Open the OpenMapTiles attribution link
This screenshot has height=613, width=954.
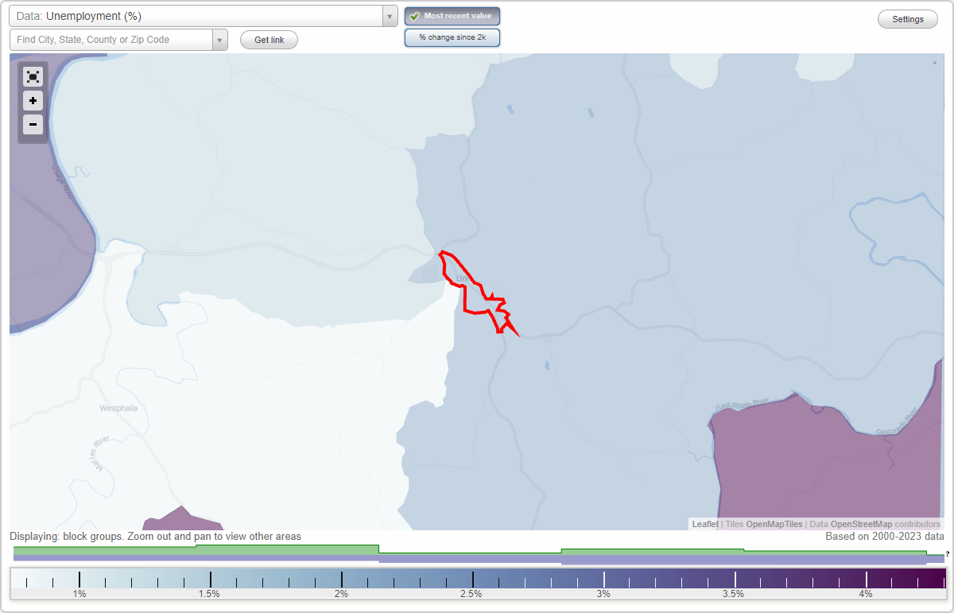coord(774,524)
